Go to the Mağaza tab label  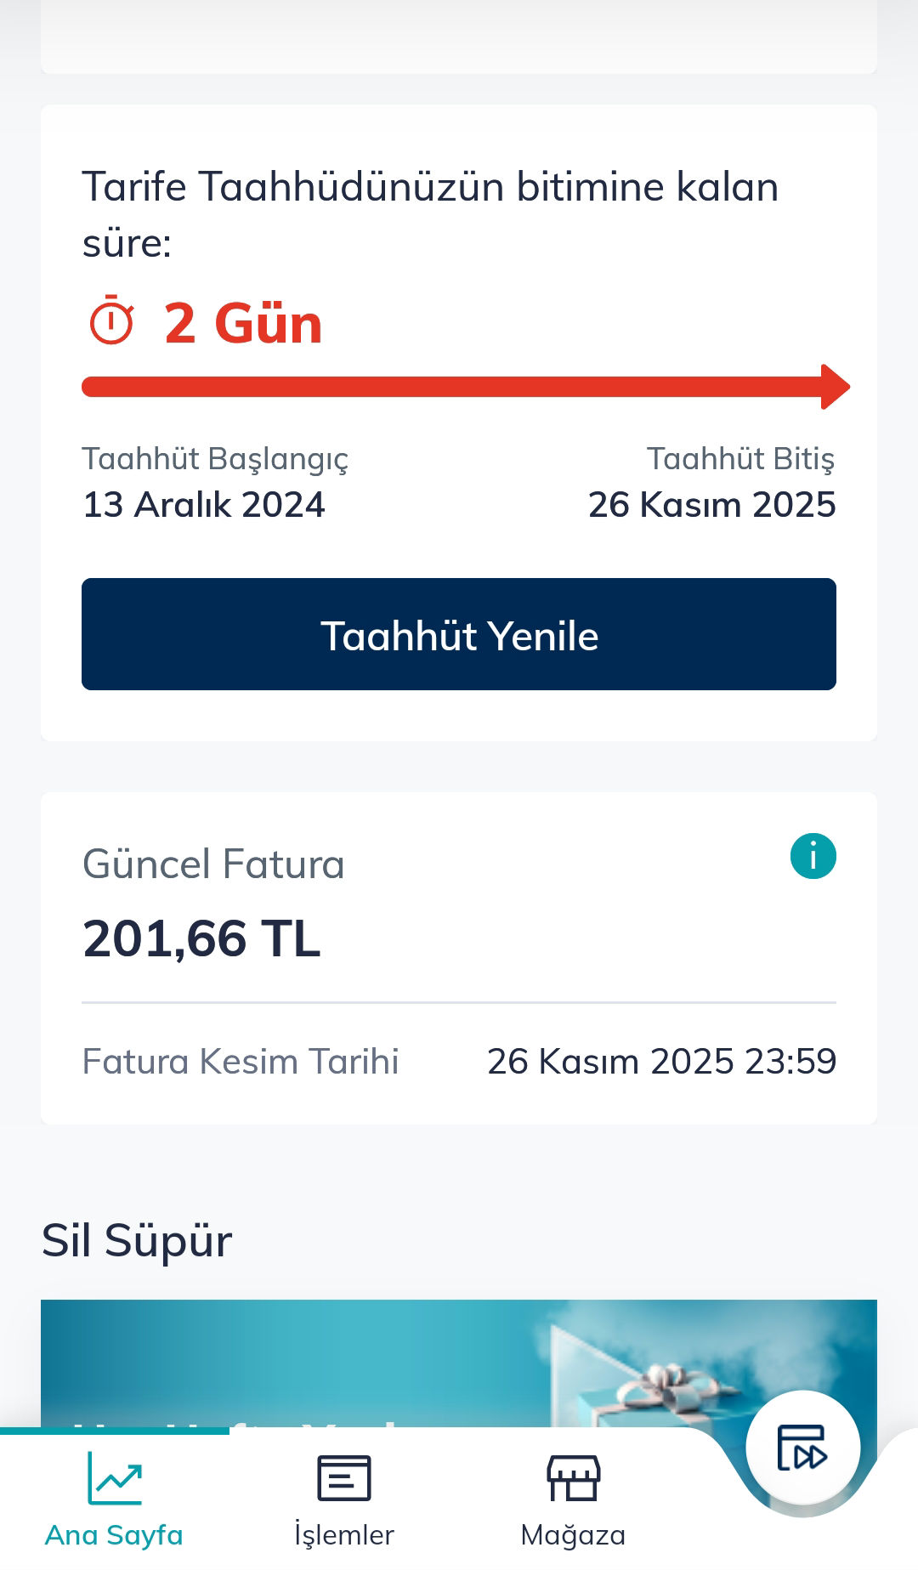coord(573,1535)
